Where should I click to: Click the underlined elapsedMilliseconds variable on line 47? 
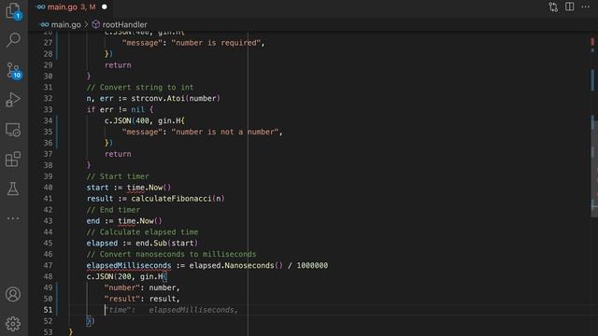coord(129,265)
